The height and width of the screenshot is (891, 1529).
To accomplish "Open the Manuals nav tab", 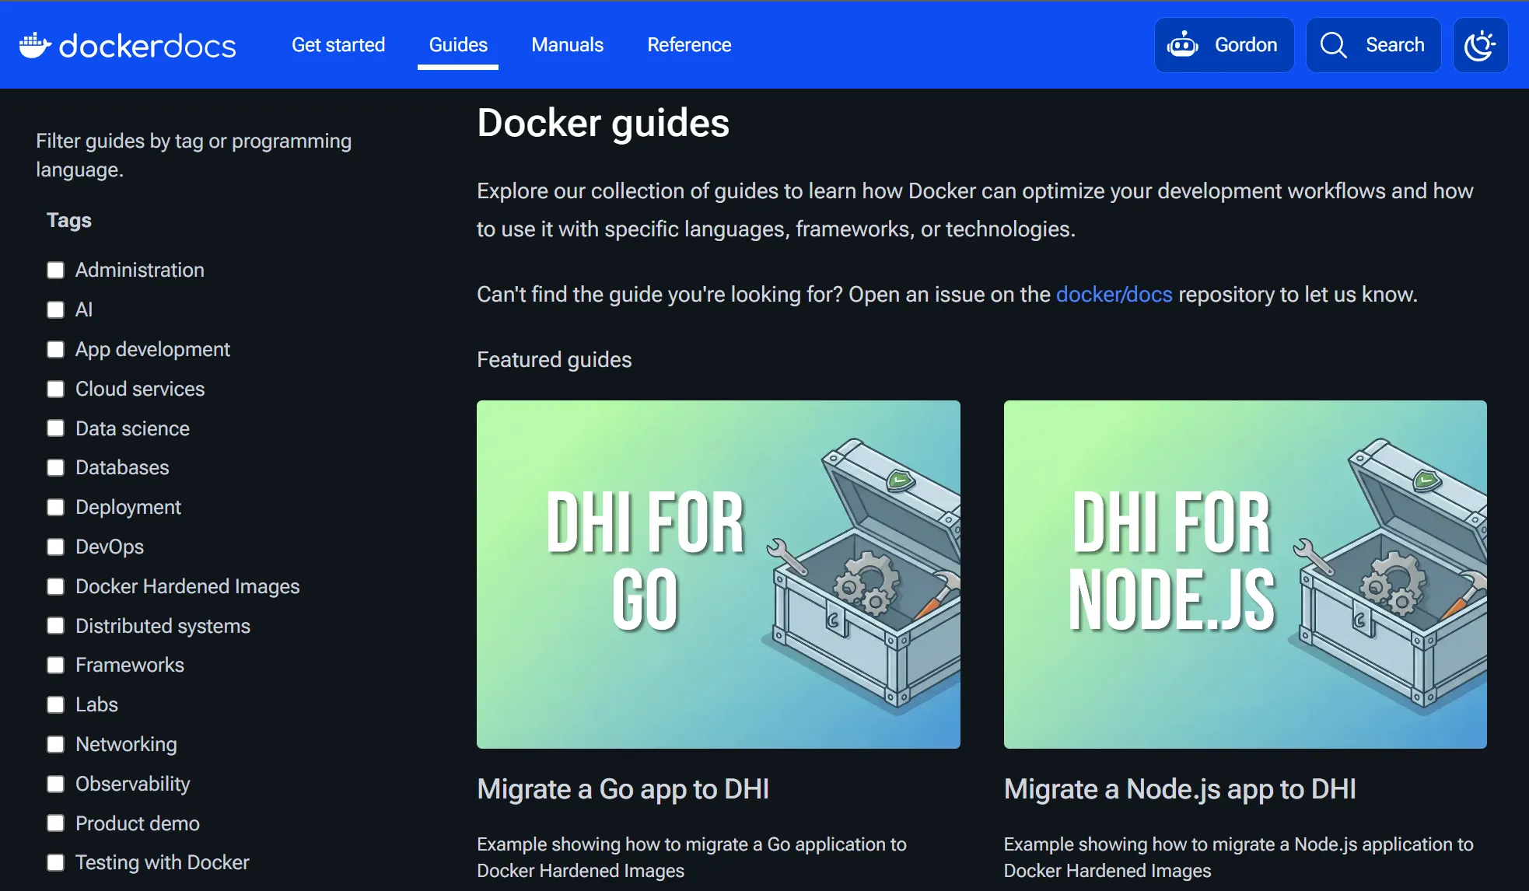I will 567,45.
